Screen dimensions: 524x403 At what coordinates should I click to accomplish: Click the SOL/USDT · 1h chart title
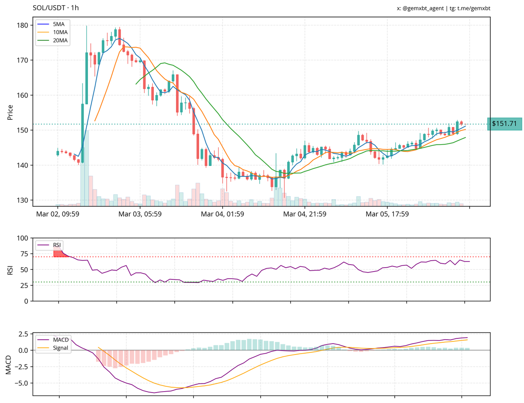click(56, 8)
